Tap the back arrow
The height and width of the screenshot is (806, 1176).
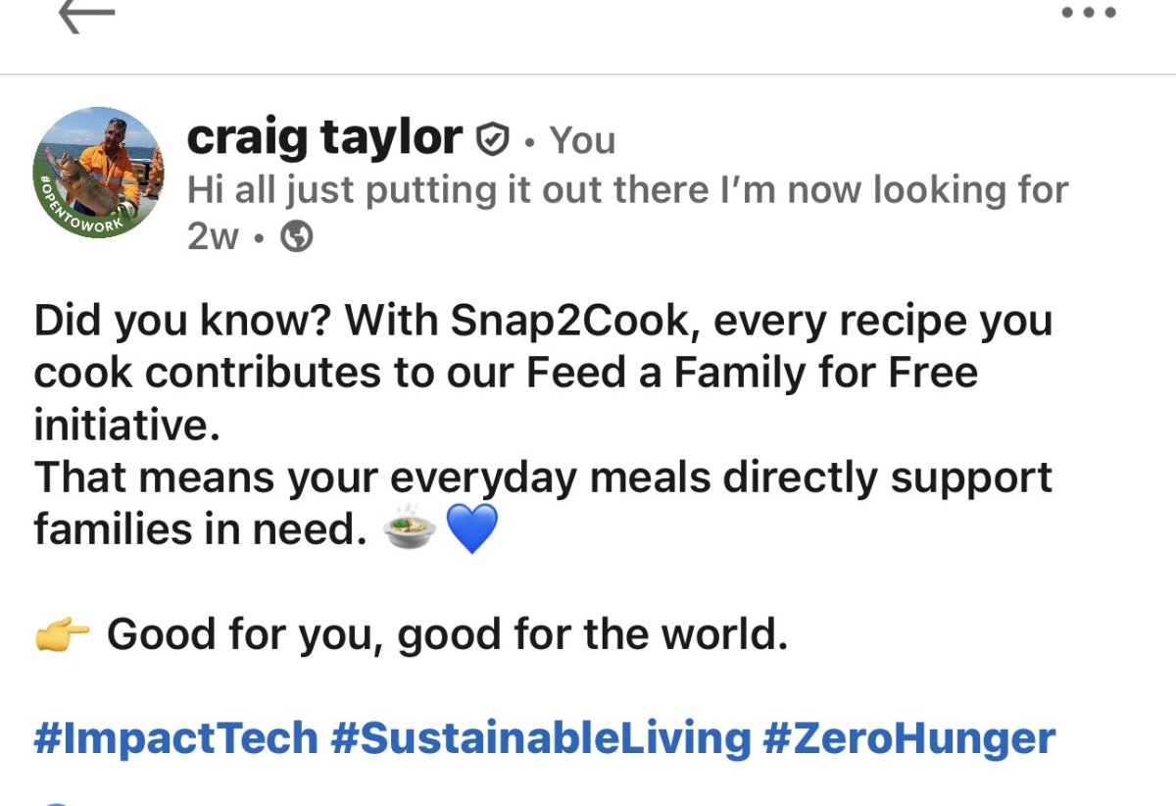(x=86, y=15)
